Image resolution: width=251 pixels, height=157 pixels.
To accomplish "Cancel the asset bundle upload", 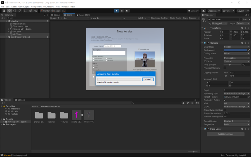I will pos(148,79).
